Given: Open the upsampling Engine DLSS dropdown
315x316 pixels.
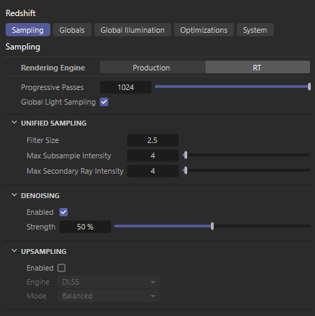Looking at the screenshot, I should click(108, 282).
